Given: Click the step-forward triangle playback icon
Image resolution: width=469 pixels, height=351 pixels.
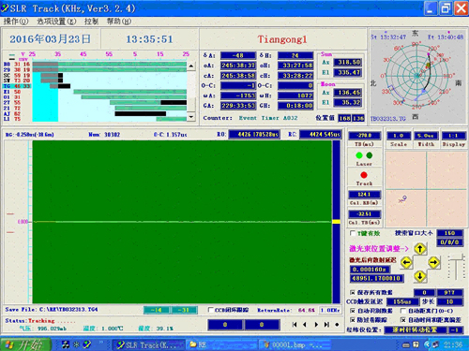Looking at the screenshot, I should coord(316,325).
